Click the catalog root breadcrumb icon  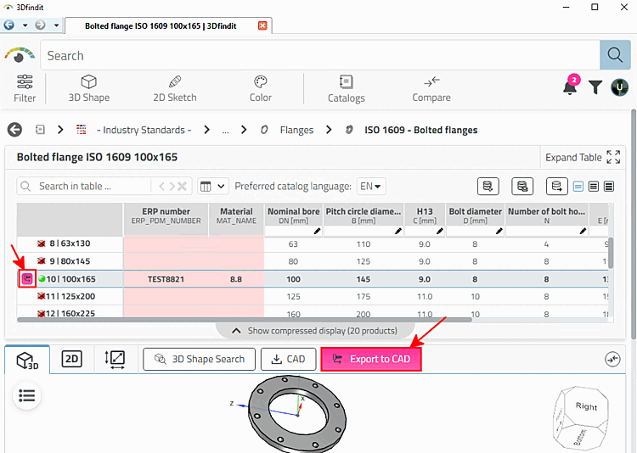[40, 130]
